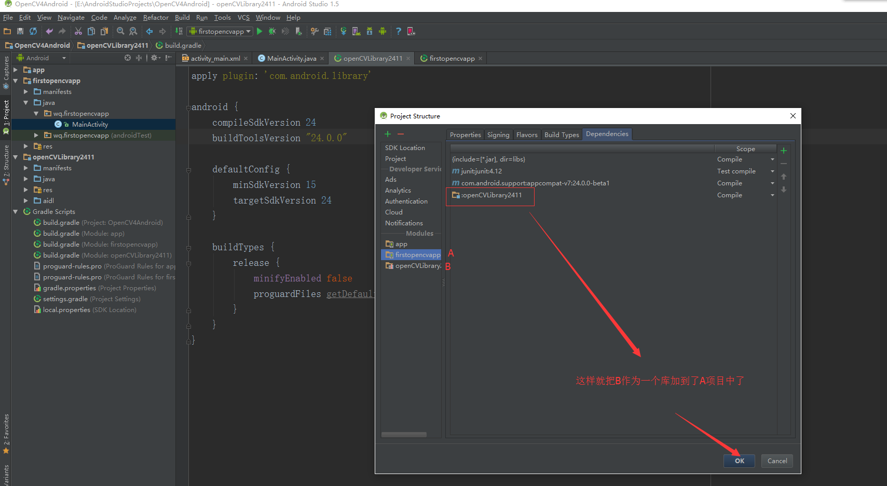Viewport: 887px width, 486px height.
Task: Select MainActivity in the project tree
Action: (x=90, y=125)
